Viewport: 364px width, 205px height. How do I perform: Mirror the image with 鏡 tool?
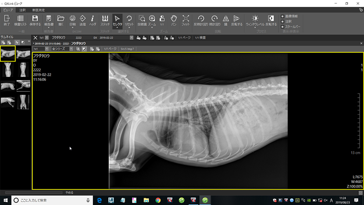[x=226, y=20]
